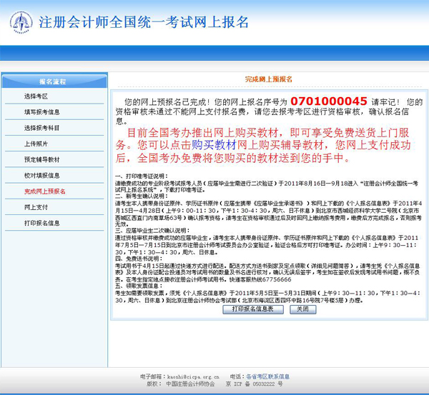Click the email kaoshi@cicpa.org.cn in footer
This screenshot has height=395, width=429.
pos(193,376)
